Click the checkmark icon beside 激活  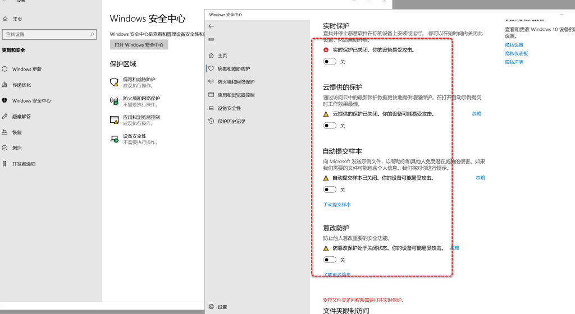(x=4, y=148)
